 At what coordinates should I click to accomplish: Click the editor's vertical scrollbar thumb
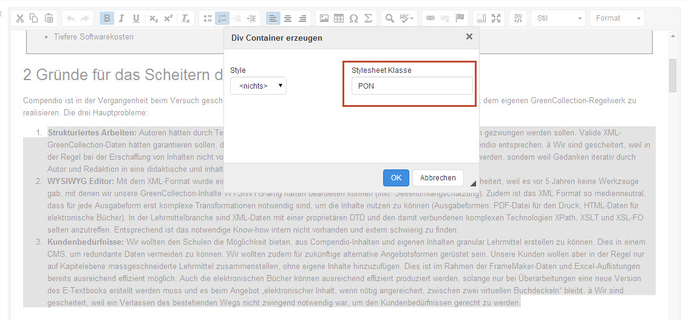[x=672, y=74]
